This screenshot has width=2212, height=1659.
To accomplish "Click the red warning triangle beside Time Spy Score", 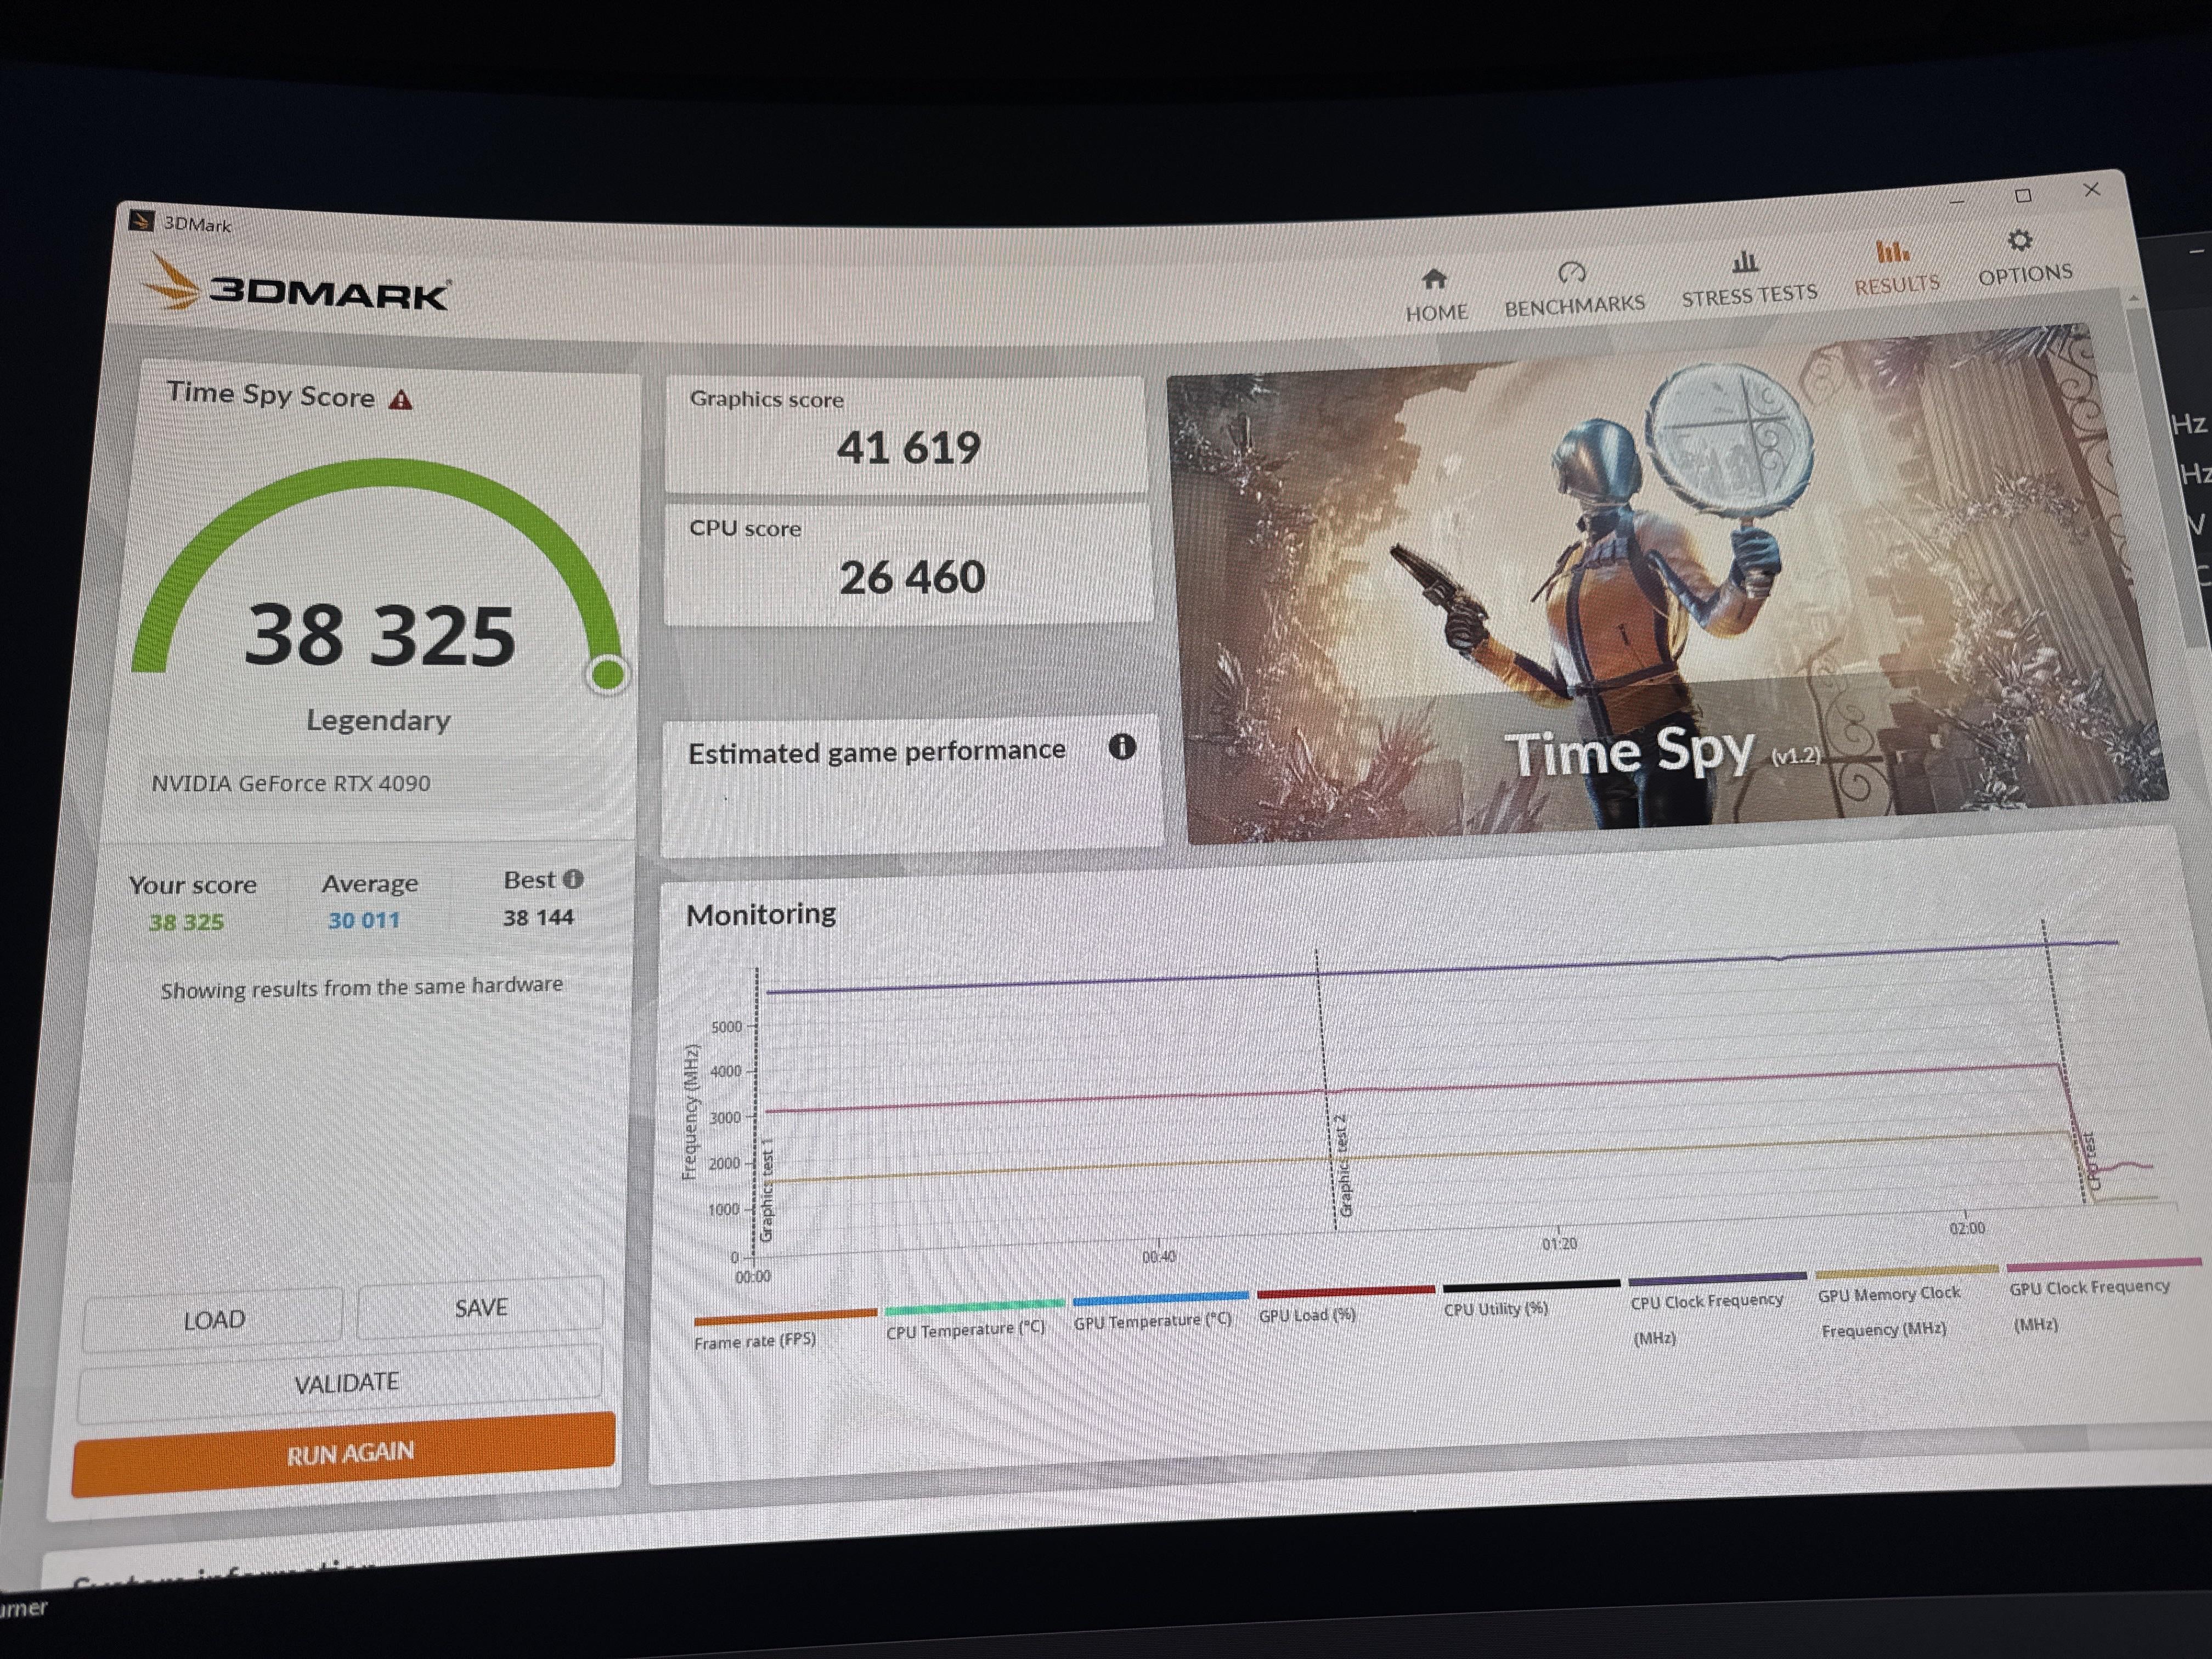I will click(401, 400).
